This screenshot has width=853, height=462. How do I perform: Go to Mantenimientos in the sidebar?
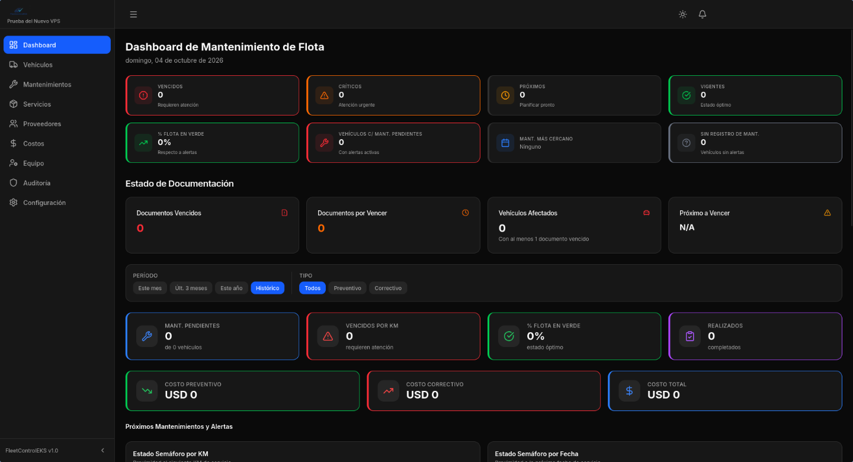pyautogui.click(x=57, y=85)
